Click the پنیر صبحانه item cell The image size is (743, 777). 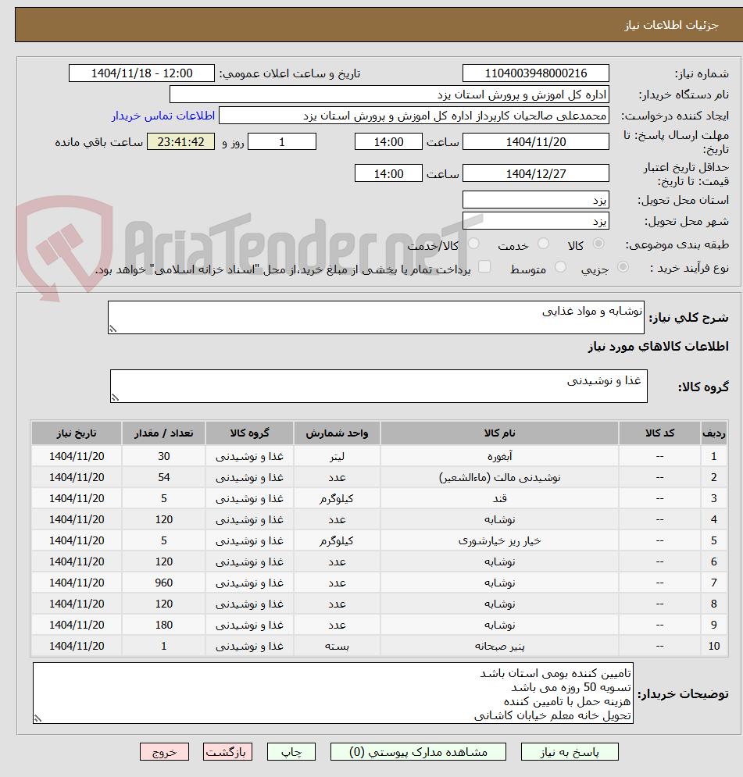[x=499, y=646]
